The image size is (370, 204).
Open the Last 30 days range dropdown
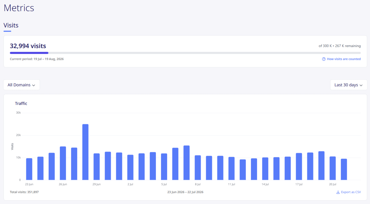[349, 85]
